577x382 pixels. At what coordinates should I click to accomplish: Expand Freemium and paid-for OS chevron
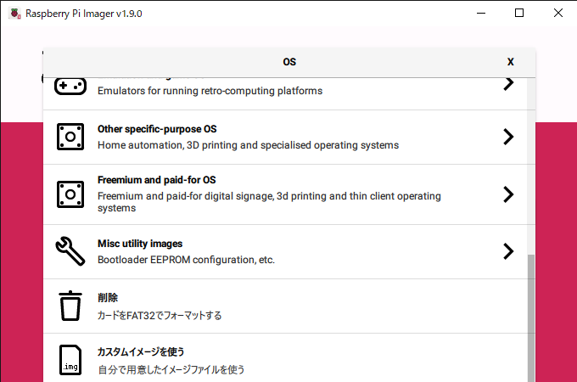coord(508,194)
